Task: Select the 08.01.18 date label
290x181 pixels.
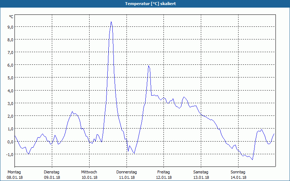Action: coord(14,178)
